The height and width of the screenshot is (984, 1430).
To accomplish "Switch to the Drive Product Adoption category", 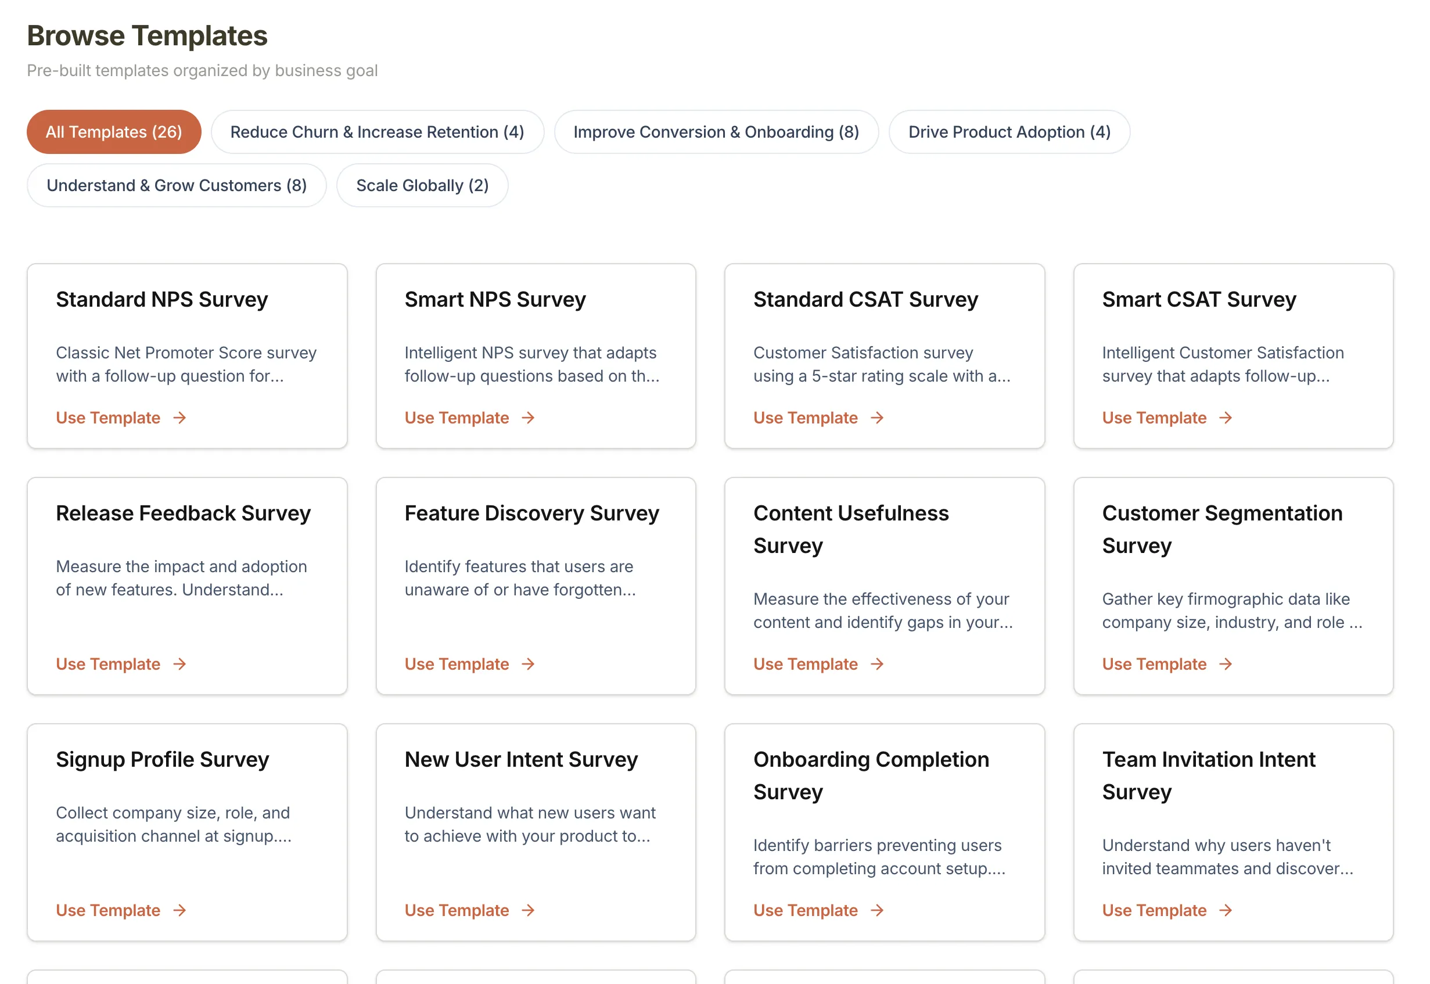I will pos(1009,131).
